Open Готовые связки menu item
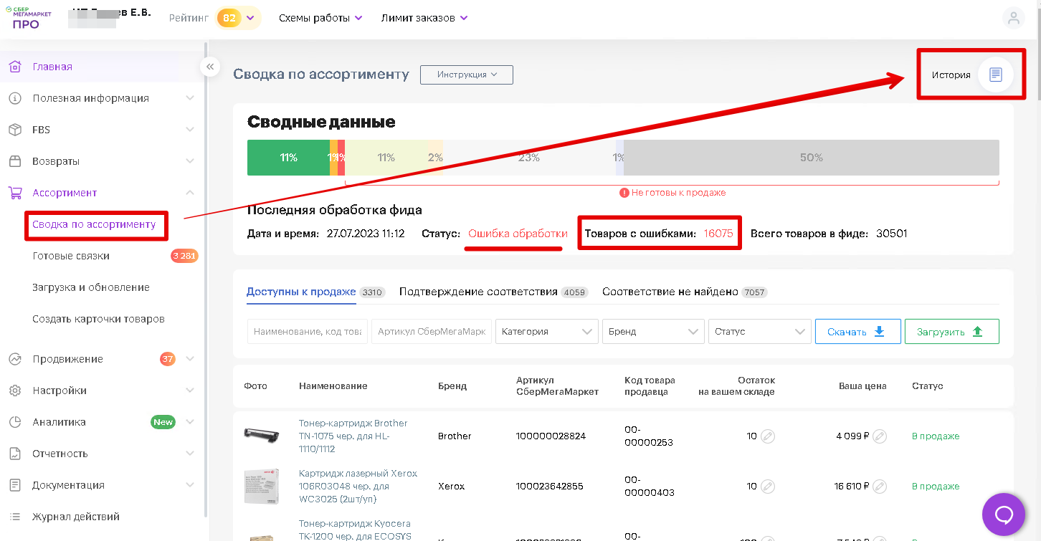Screen dimensions: 1041x541 pos(71,256)
